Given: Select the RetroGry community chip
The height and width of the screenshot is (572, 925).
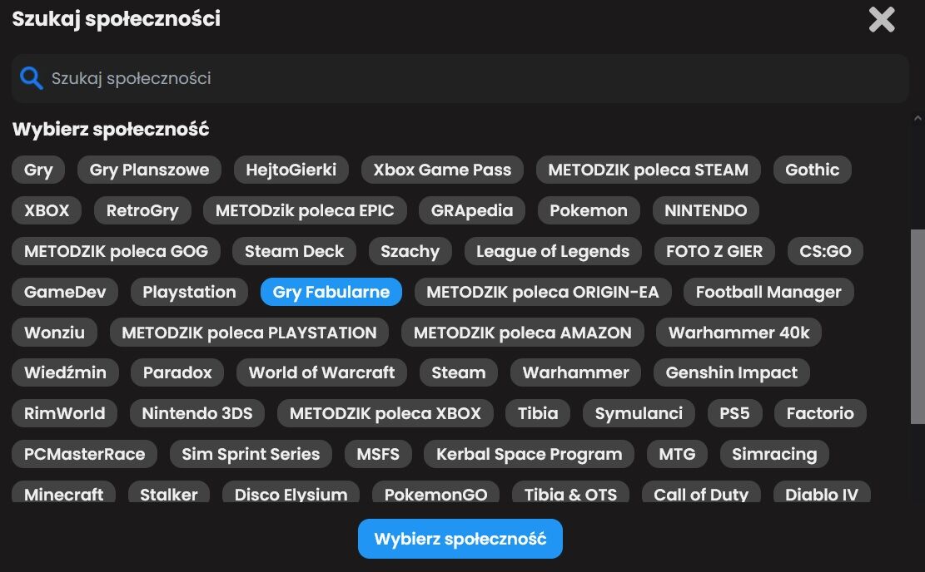Looking at the screenshot, I should tap(142, 210).
